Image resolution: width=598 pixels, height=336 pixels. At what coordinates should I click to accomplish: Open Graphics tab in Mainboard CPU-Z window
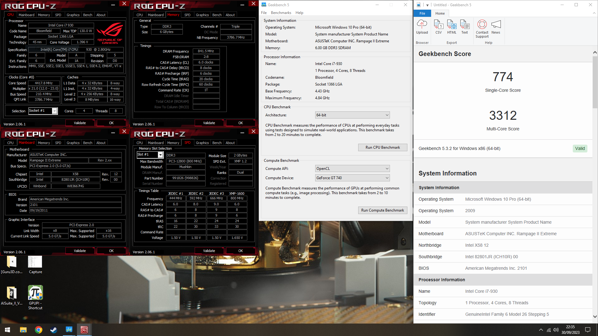pos(73,143)
